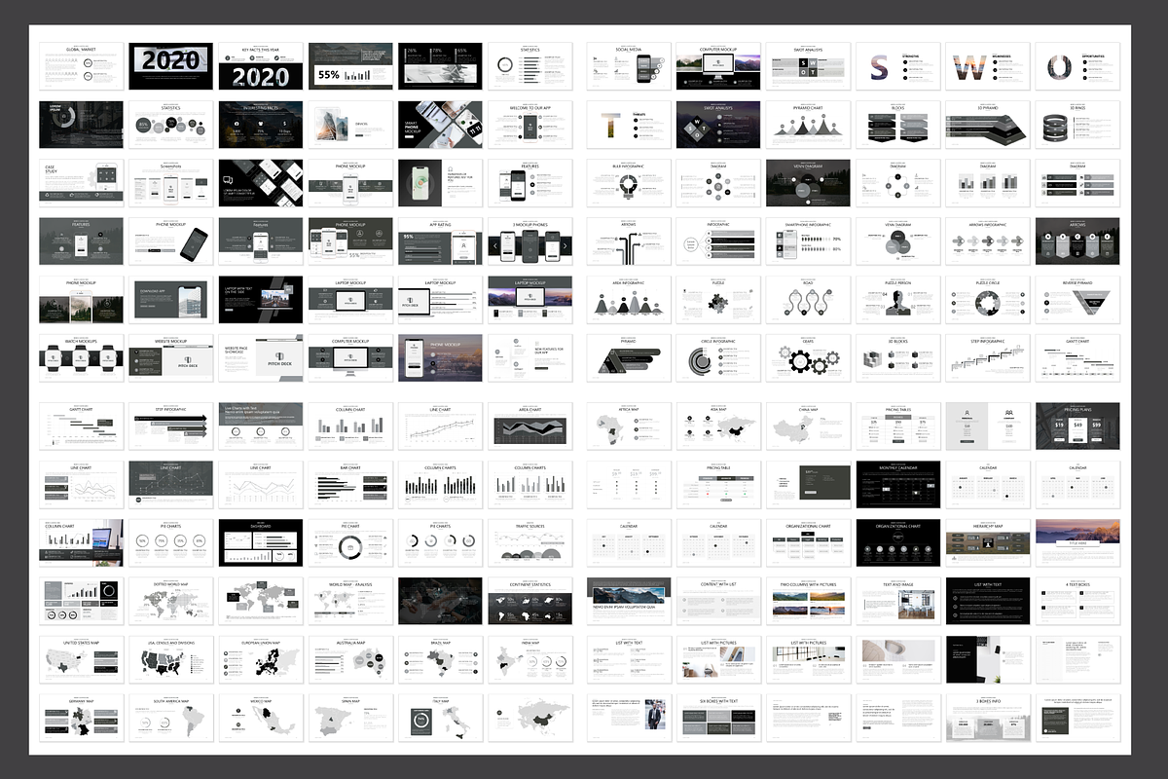Open the Social Media slide thumbnail
Screen dimensions: 1168x779
(x=630, y=66)
